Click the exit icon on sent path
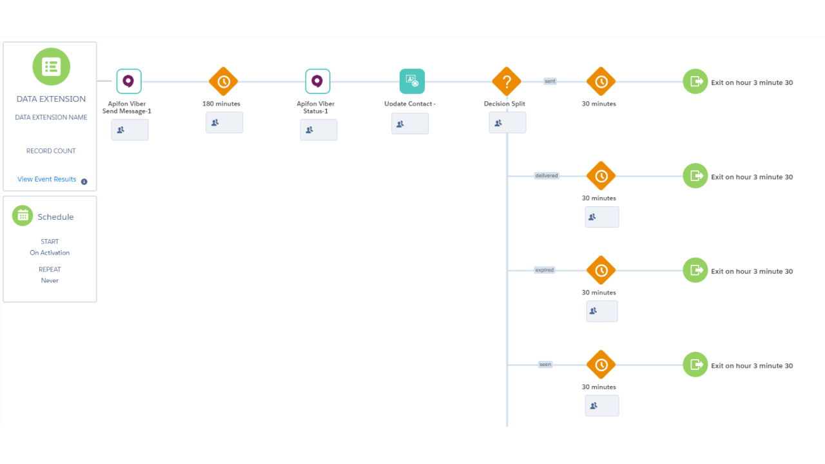Screen dimensions: 825x464 (x=695, y=82)
